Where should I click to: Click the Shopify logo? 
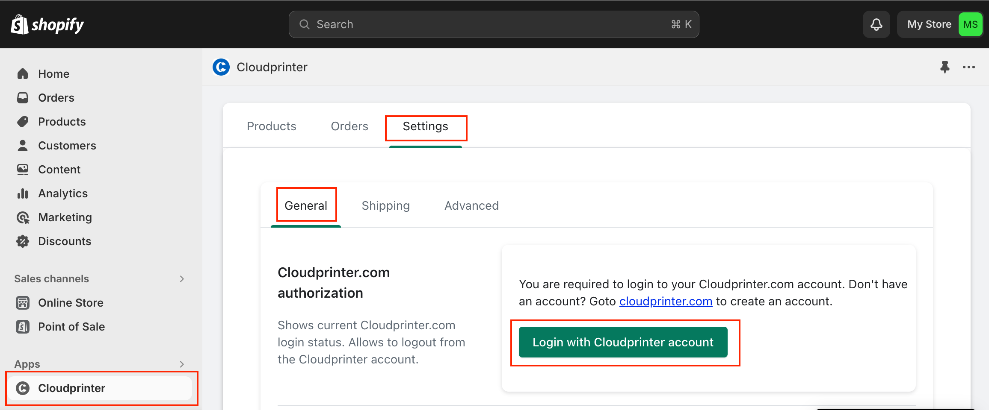47,25
